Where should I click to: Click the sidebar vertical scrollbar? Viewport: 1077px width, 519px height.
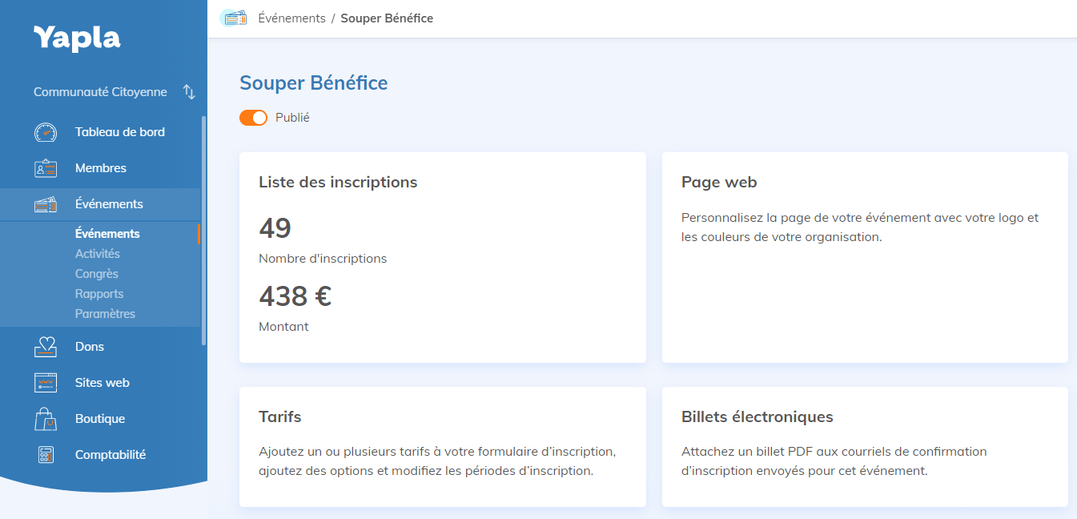pyautogui.click(x=203, y=232)
